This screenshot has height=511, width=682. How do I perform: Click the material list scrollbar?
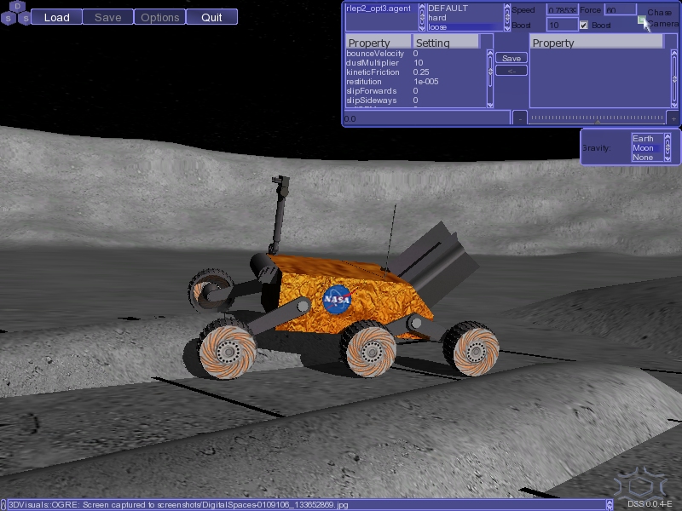click(507, 17)
